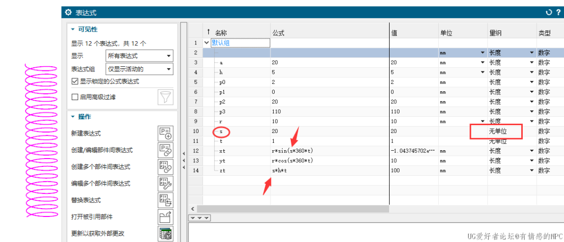Viewport: 564px width, 242px height.
Task: Click the funnel filter icon
Action: 166,97
